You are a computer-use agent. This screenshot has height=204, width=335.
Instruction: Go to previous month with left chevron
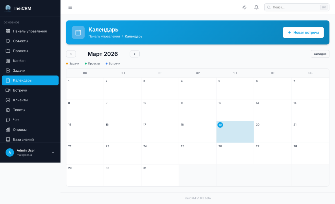(x=71, y=54)
